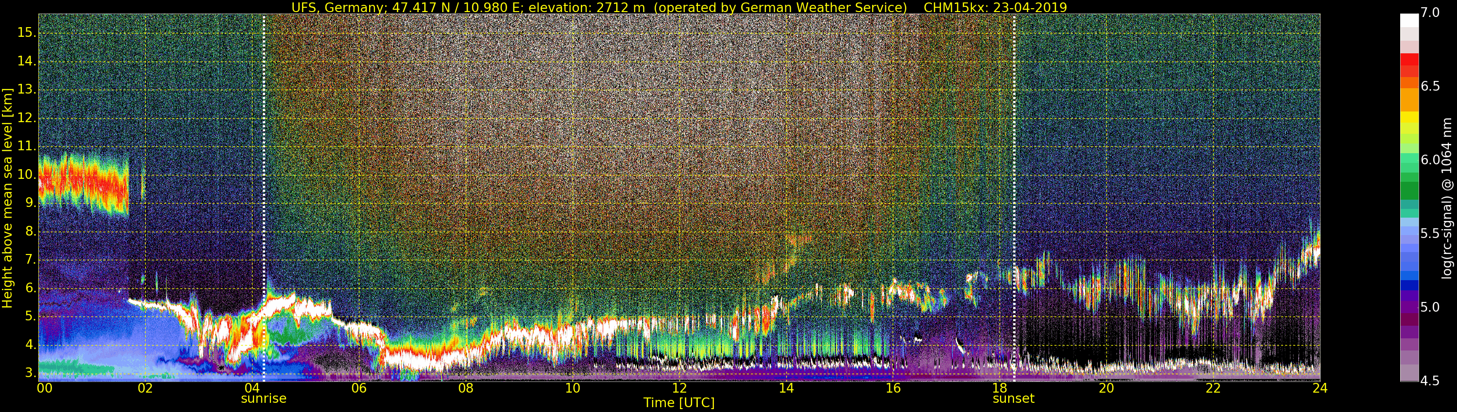Click the "Time [UTC]" axis label
1457x412 pixels.
coord(679,402)
